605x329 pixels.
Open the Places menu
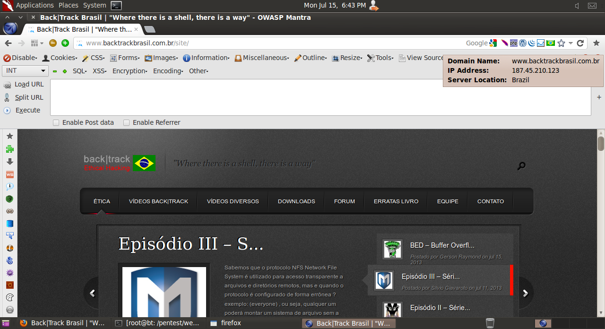click(x=69, y=5)
